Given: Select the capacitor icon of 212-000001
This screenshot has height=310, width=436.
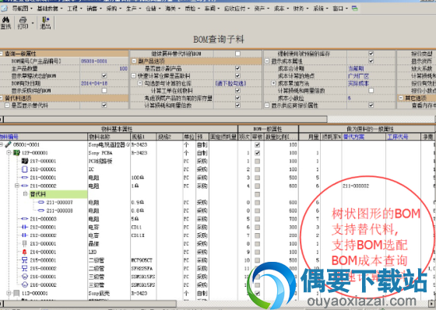Looking at the screenshot, I should click(x=24, y=227).
